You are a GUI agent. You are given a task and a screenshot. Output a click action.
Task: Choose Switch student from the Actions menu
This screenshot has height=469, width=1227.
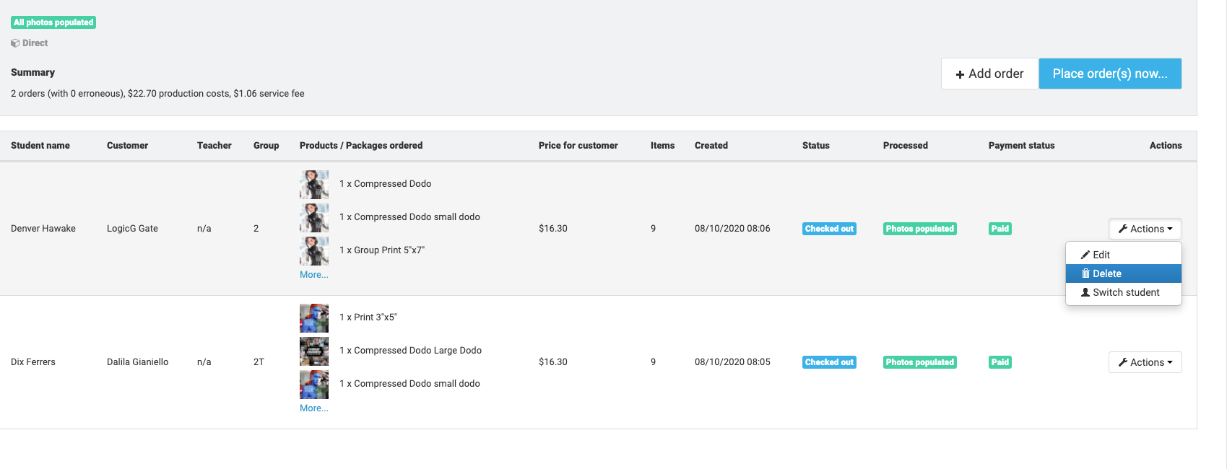point(1124,292)
